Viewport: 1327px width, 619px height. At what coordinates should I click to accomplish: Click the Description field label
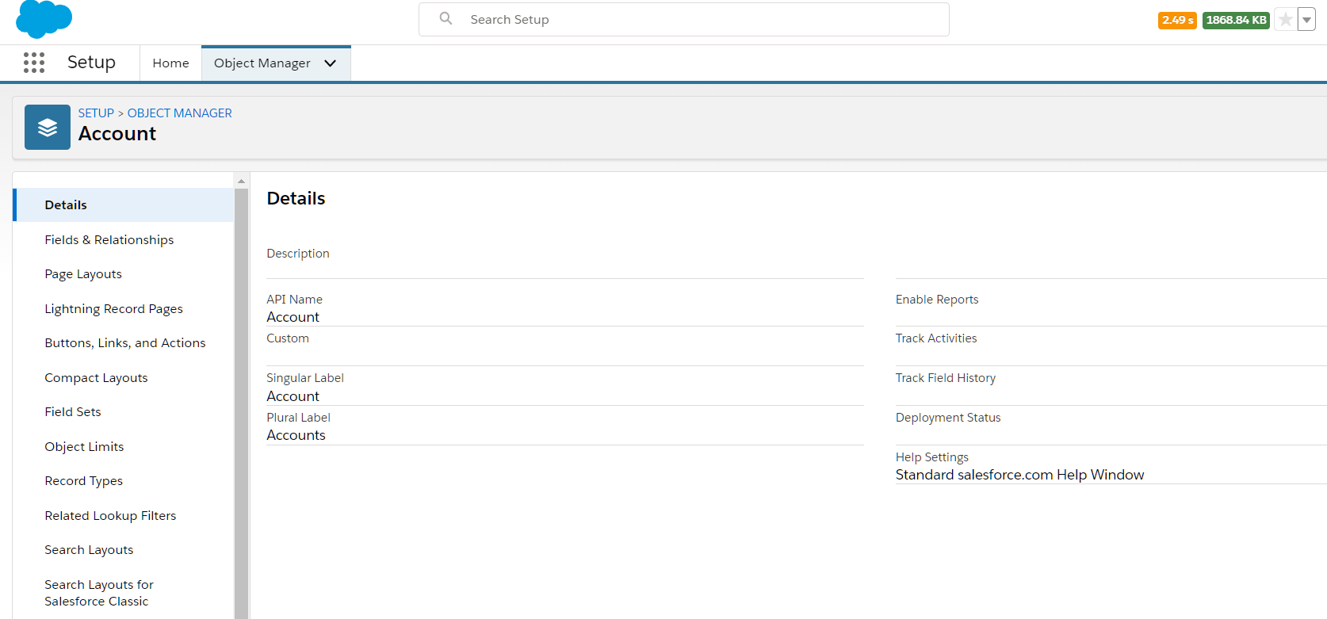tap(298, 254)
